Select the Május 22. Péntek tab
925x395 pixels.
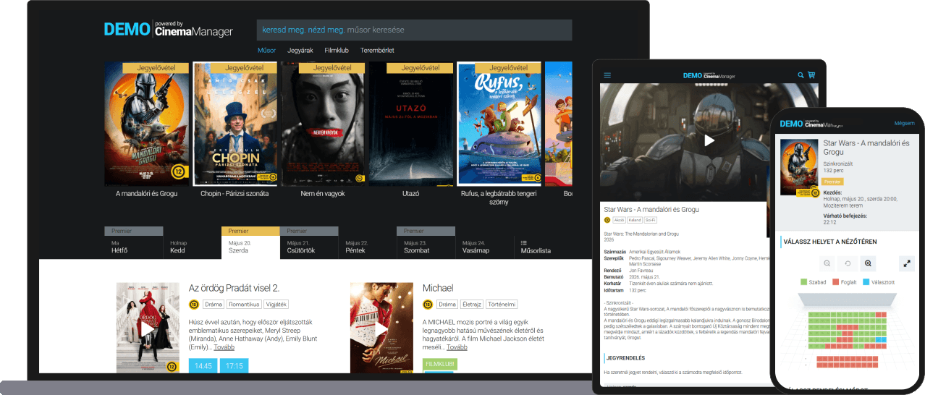click(367, 247)
